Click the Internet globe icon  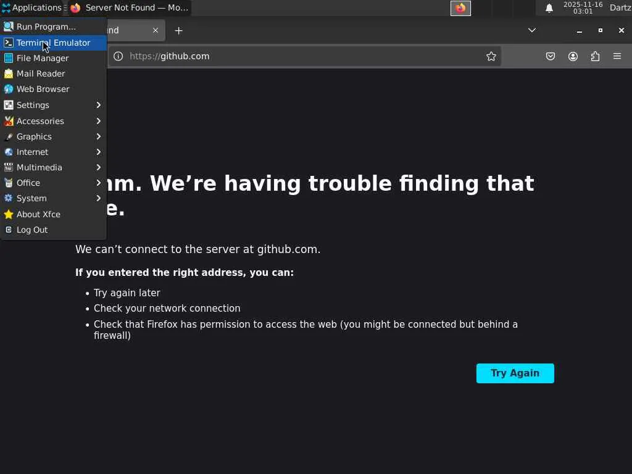click(9, 152)
